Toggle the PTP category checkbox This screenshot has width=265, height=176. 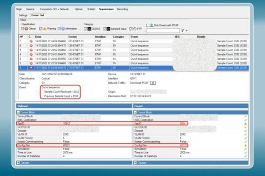click(131, 29)
